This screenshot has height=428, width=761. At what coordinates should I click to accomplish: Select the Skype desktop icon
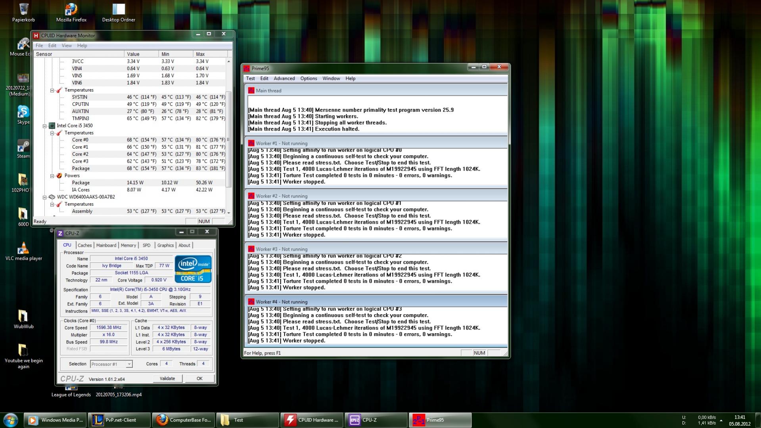[x=23, y=115]
